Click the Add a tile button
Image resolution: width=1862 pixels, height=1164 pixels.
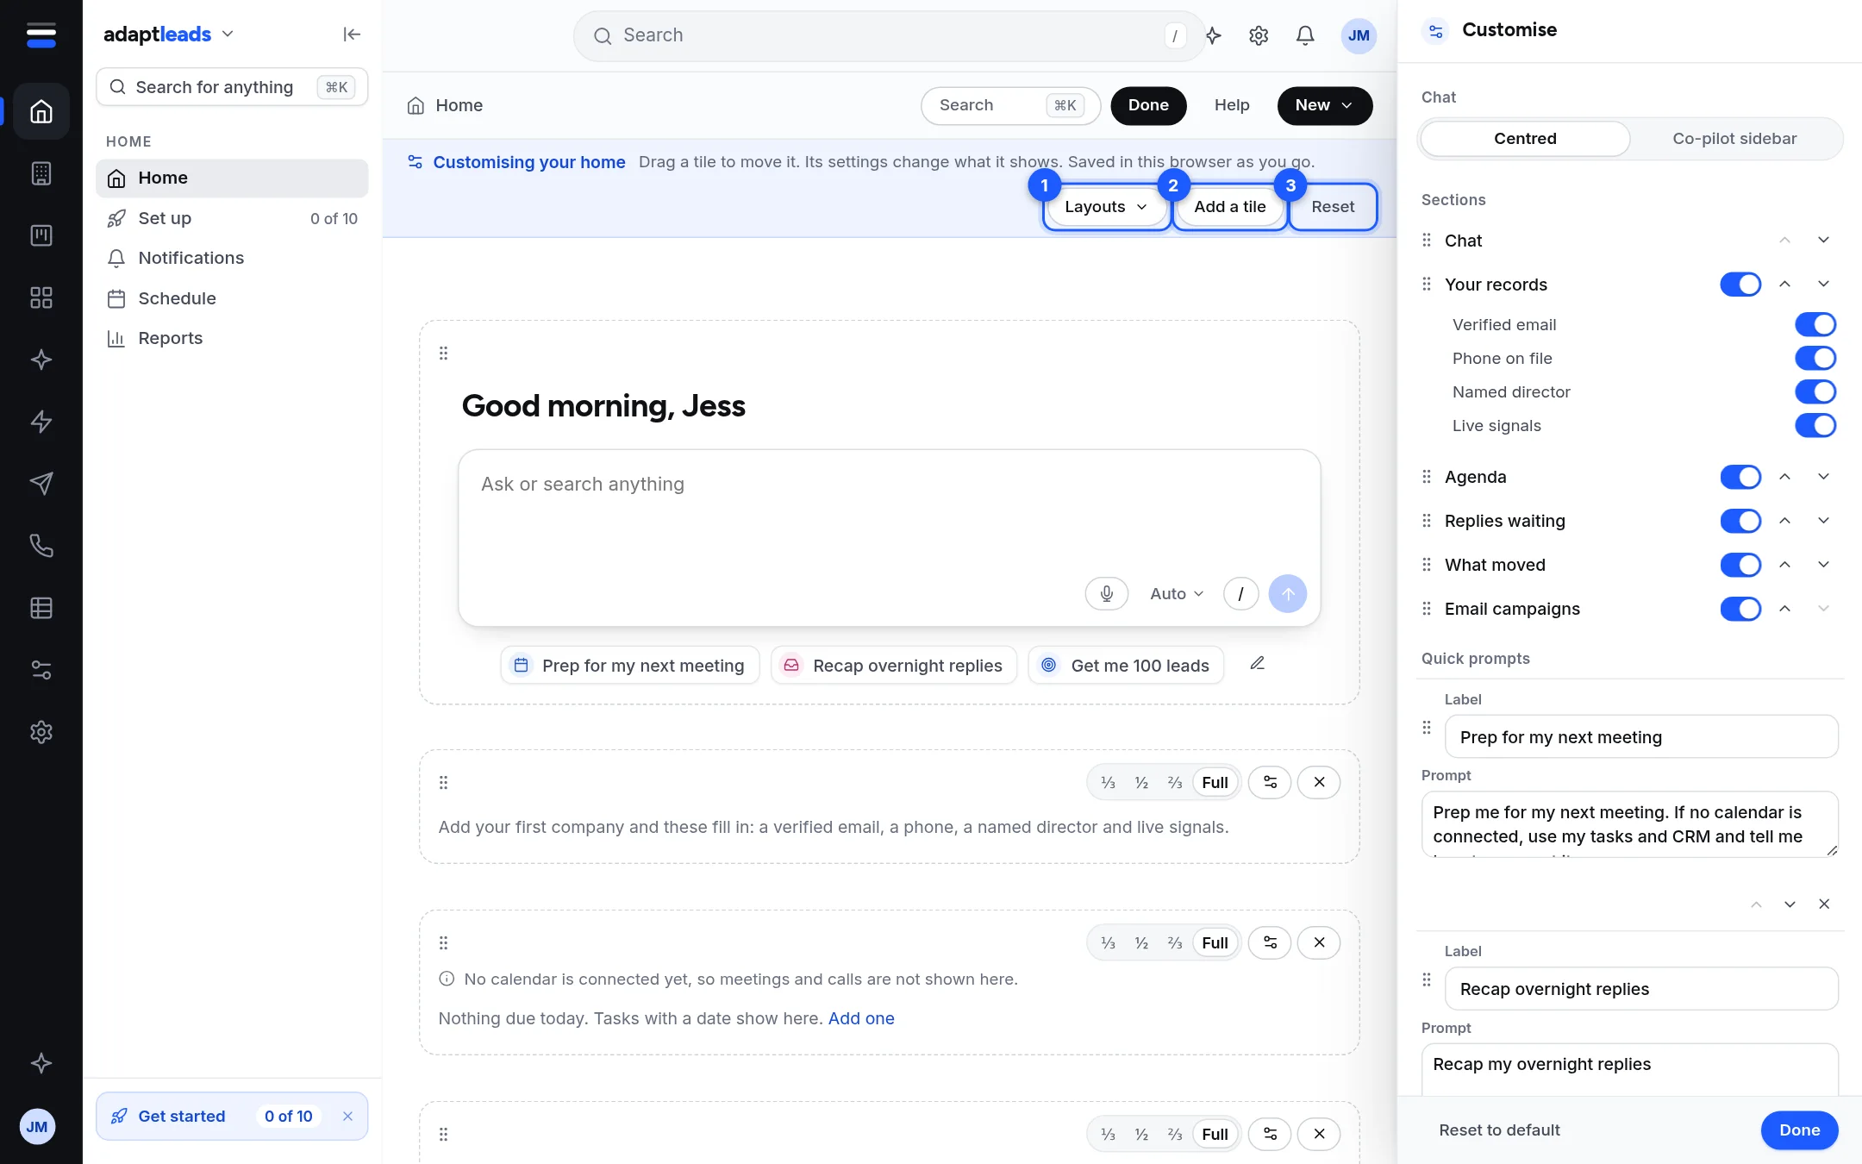click(1229, 207)
